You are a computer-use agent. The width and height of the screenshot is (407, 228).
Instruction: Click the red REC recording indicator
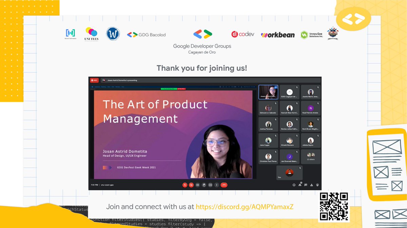point(94,80)
